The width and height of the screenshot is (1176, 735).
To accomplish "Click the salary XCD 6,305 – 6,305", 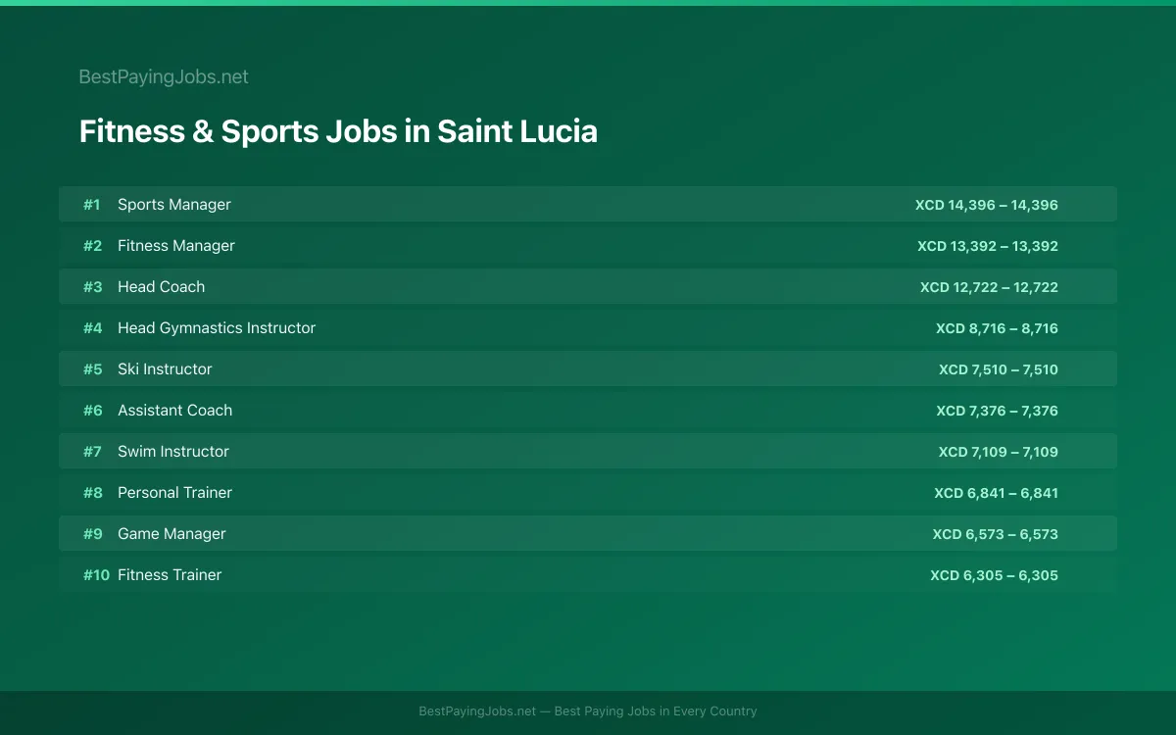I will (995, 575).
